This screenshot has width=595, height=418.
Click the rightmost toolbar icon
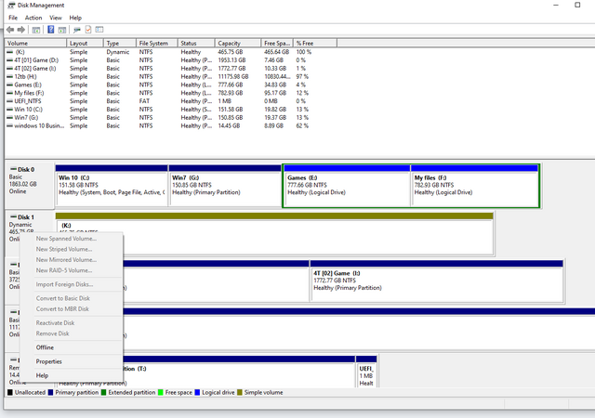[x=99, y=30]
